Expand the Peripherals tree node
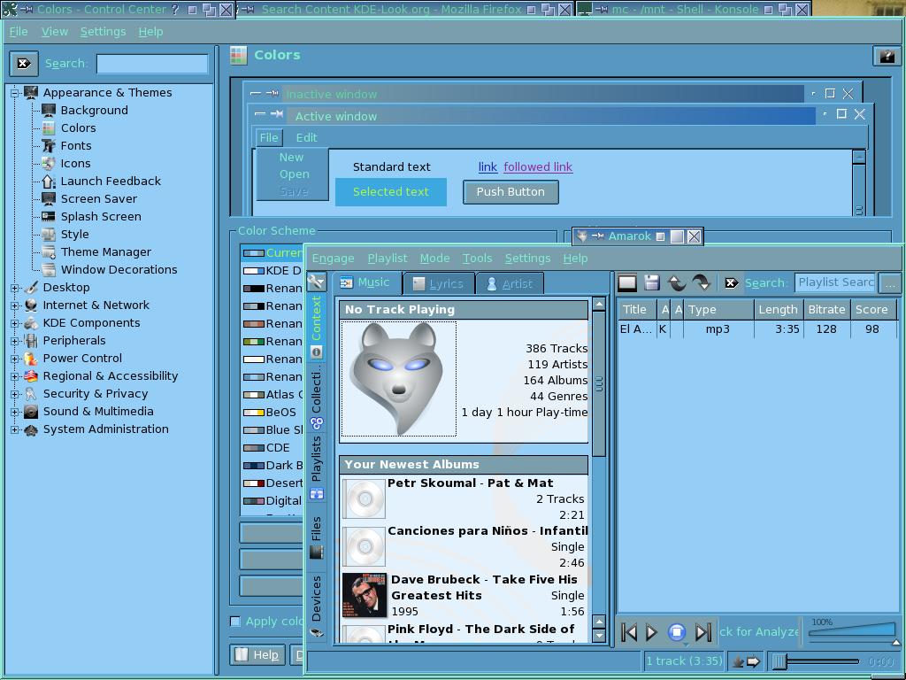This screenshot has width=906, height=680. pyautogui.click(x=14, y=341)
